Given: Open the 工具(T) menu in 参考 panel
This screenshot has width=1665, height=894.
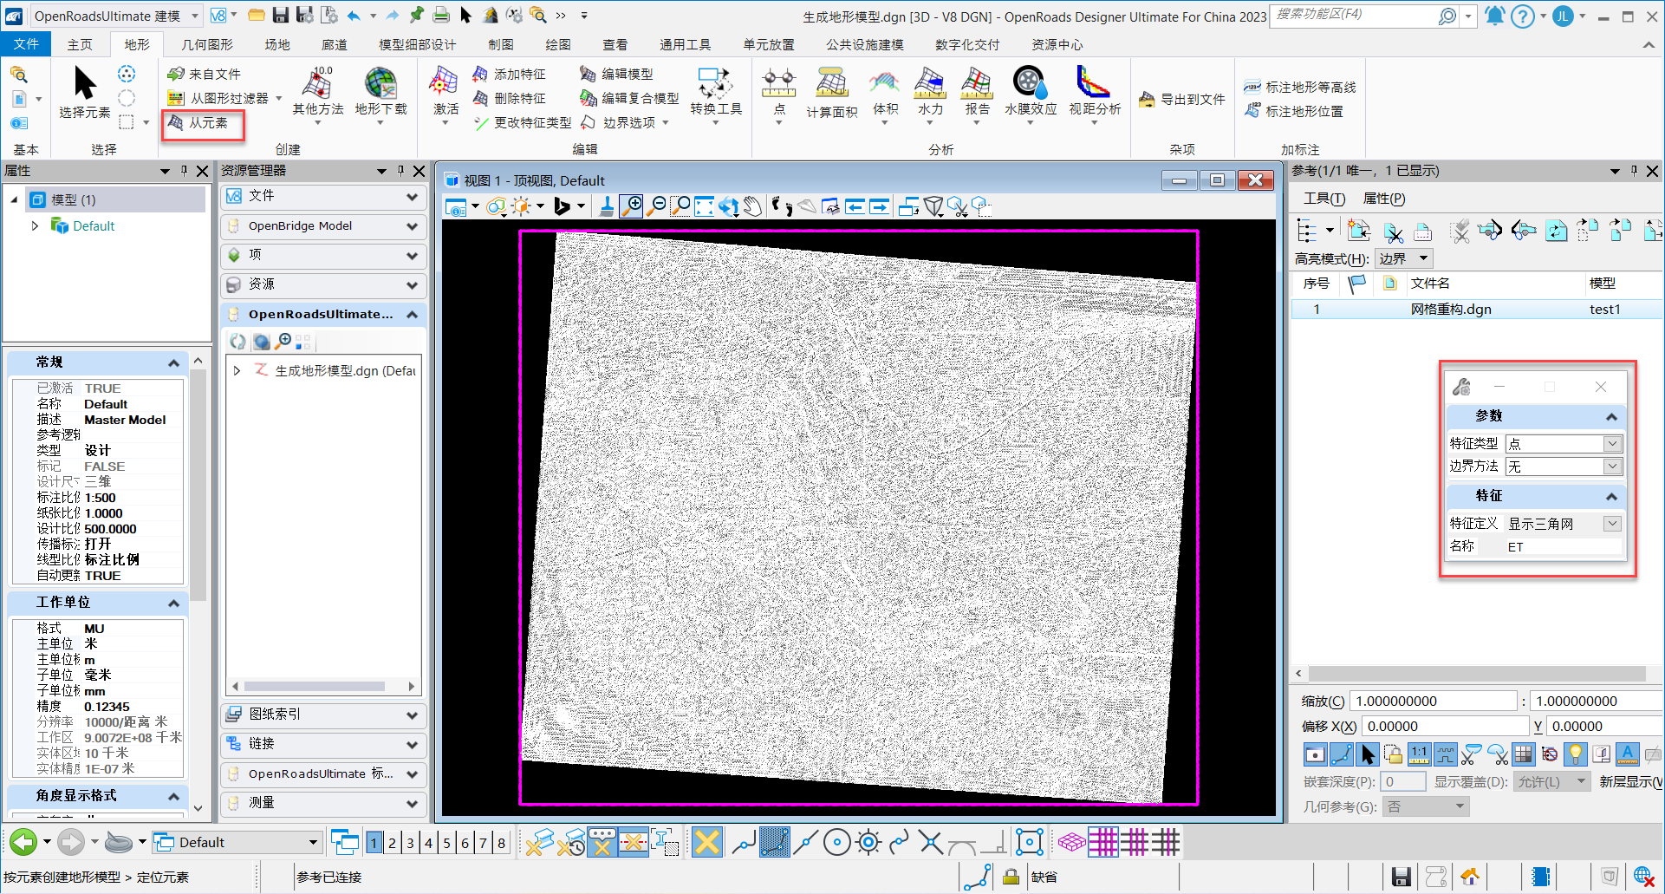Looking at the screenshot, I should point(1324,199).
